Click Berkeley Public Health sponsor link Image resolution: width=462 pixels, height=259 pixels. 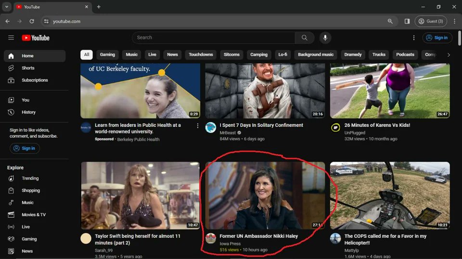click(x=138, y=139)
